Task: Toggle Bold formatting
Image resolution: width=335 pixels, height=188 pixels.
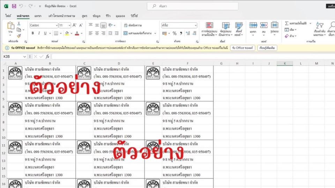Action: [x=33, y=33]
